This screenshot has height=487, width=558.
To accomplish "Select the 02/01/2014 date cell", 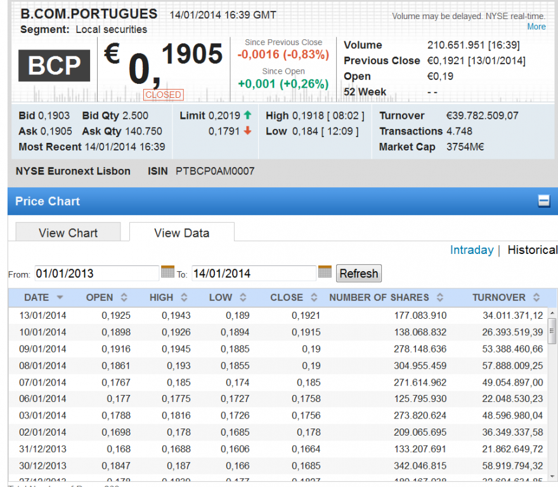I will (x=42, y=432).
